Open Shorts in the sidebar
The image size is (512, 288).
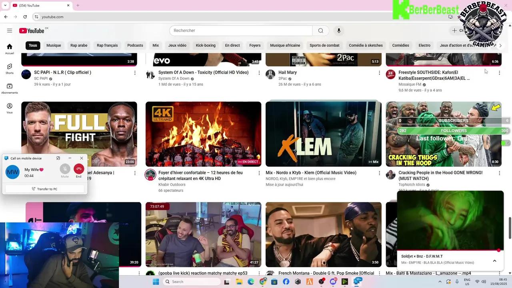(10, 69)
